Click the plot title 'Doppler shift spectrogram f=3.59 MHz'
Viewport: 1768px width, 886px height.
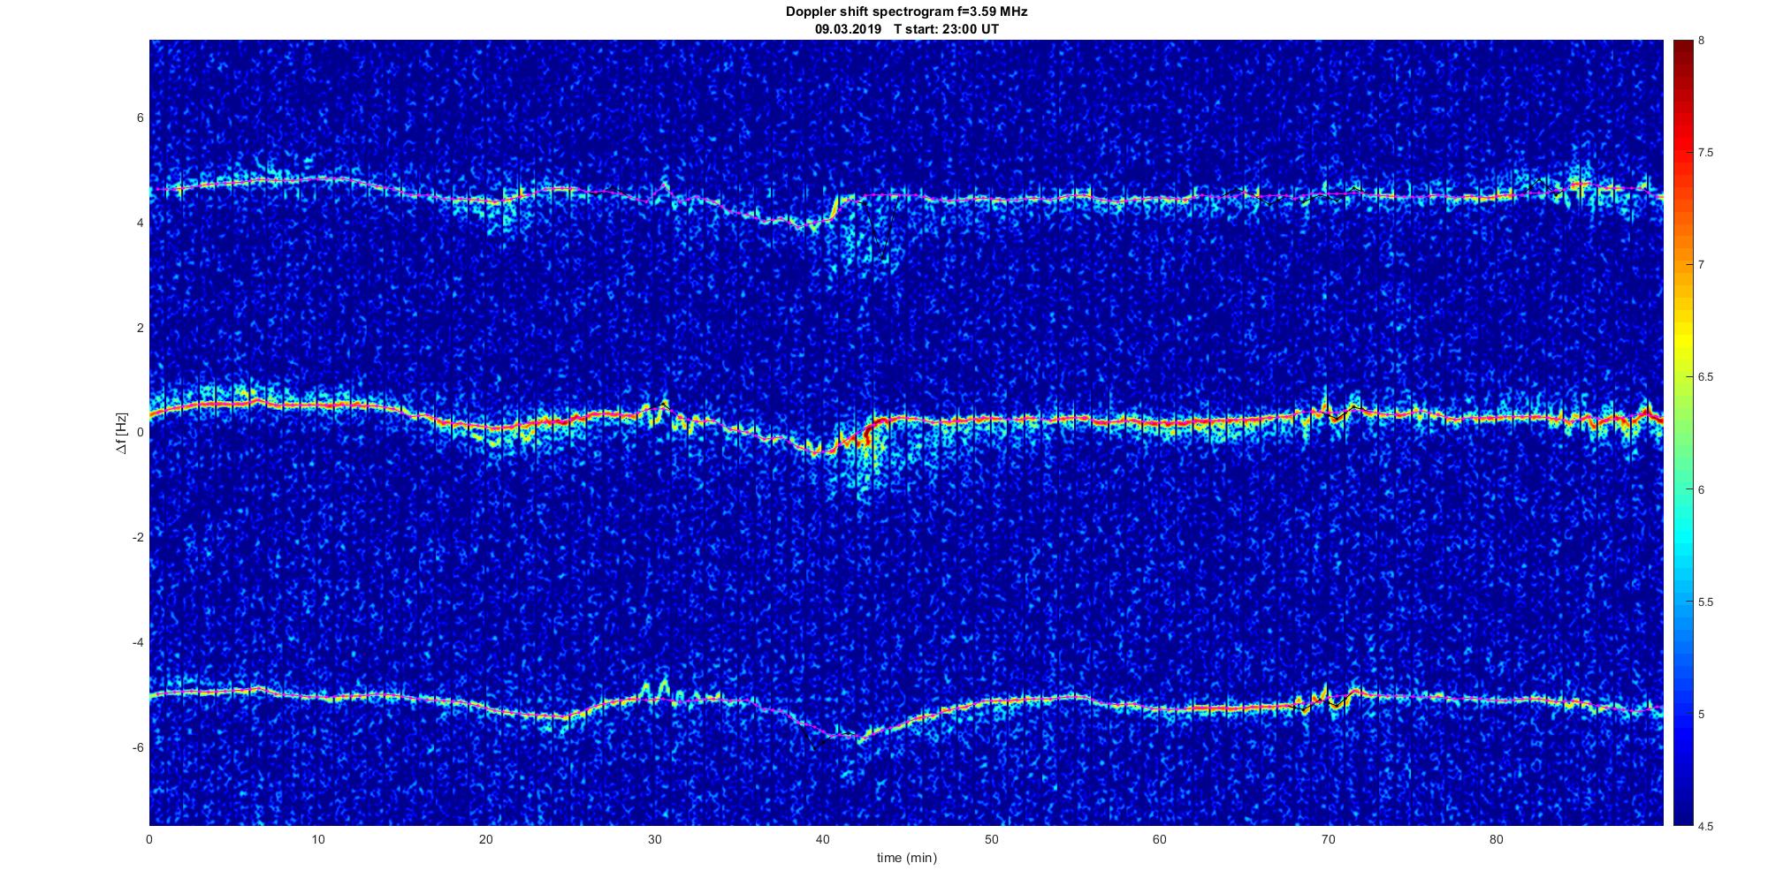tap(906, 12)
